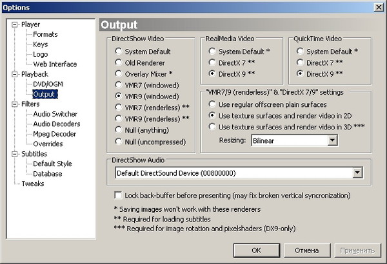Select Keys in the options tree
Screen dimensions: 387x264
pos(40,44)
